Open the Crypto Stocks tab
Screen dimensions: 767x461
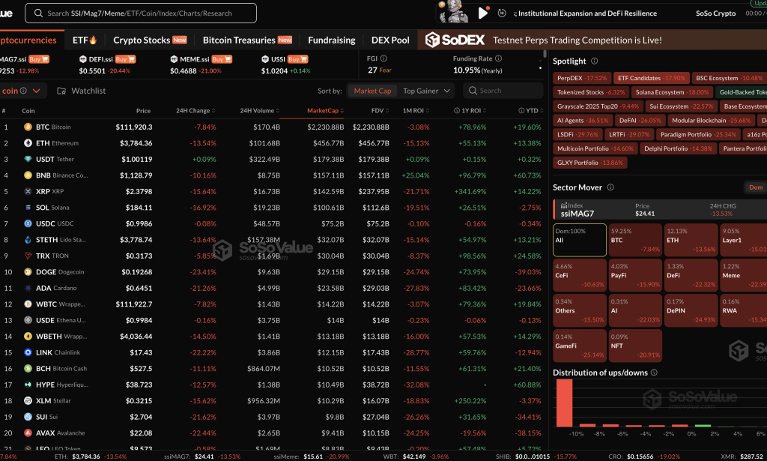[x=150, y=40]
